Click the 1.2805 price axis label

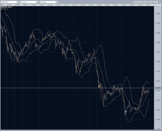[158, 110]
